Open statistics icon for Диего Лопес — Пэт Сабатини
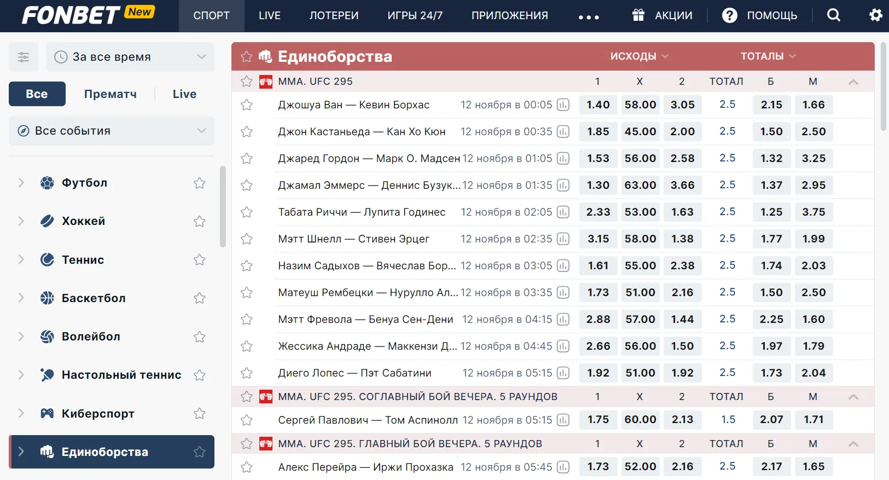 tap(563, 373)
